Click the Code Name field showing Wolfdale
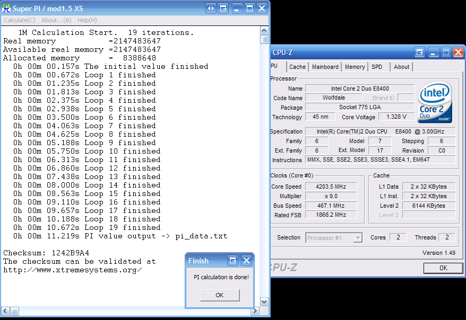The height and width of the screenshot is (320, 466). (x=334, y=97)
